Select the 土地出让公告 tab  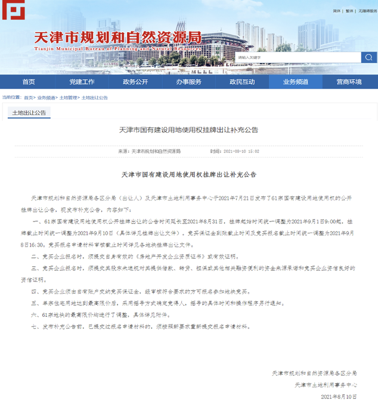(x=29, y=113)
